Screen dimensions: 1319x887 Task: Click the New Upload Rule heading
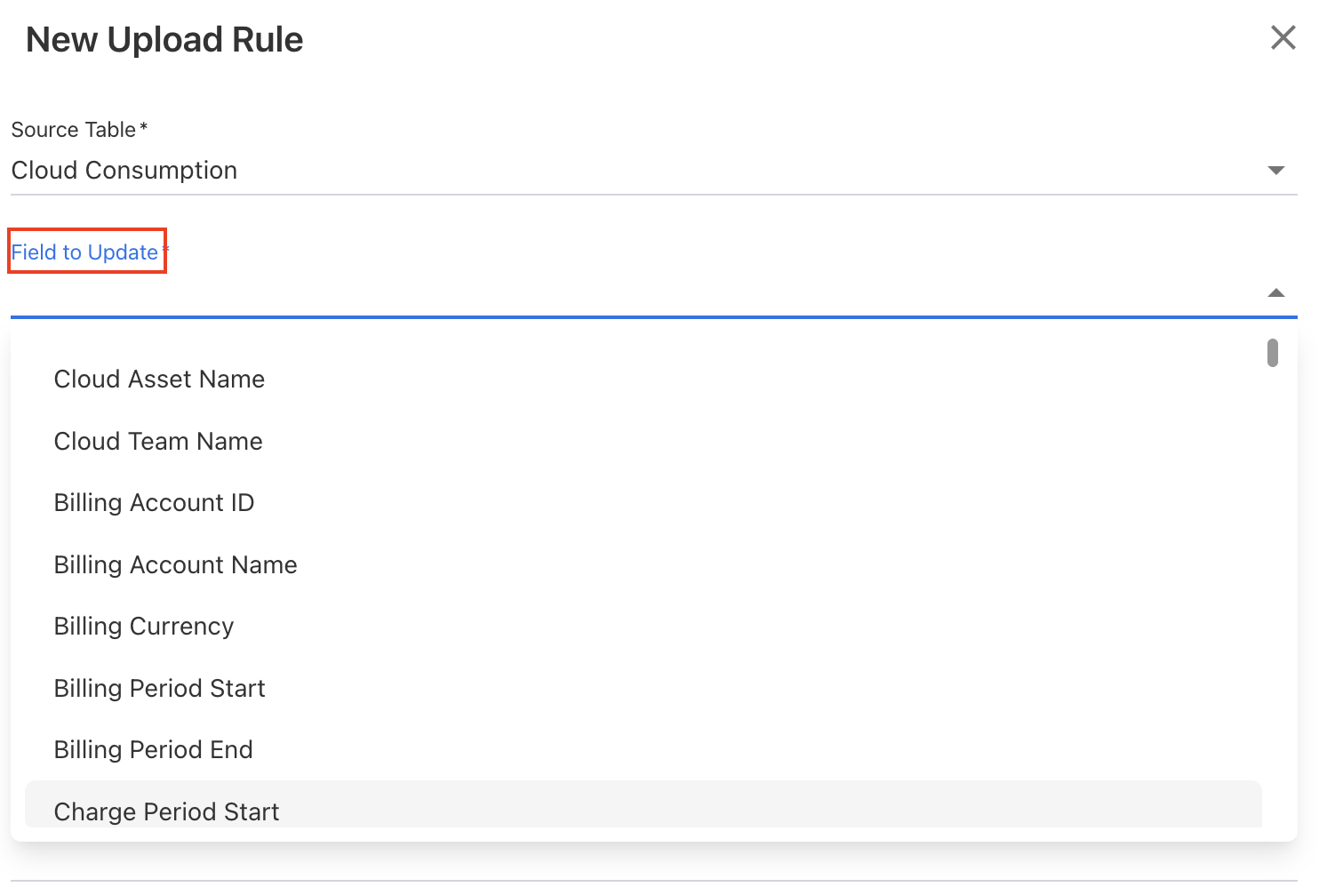[164, 40]
